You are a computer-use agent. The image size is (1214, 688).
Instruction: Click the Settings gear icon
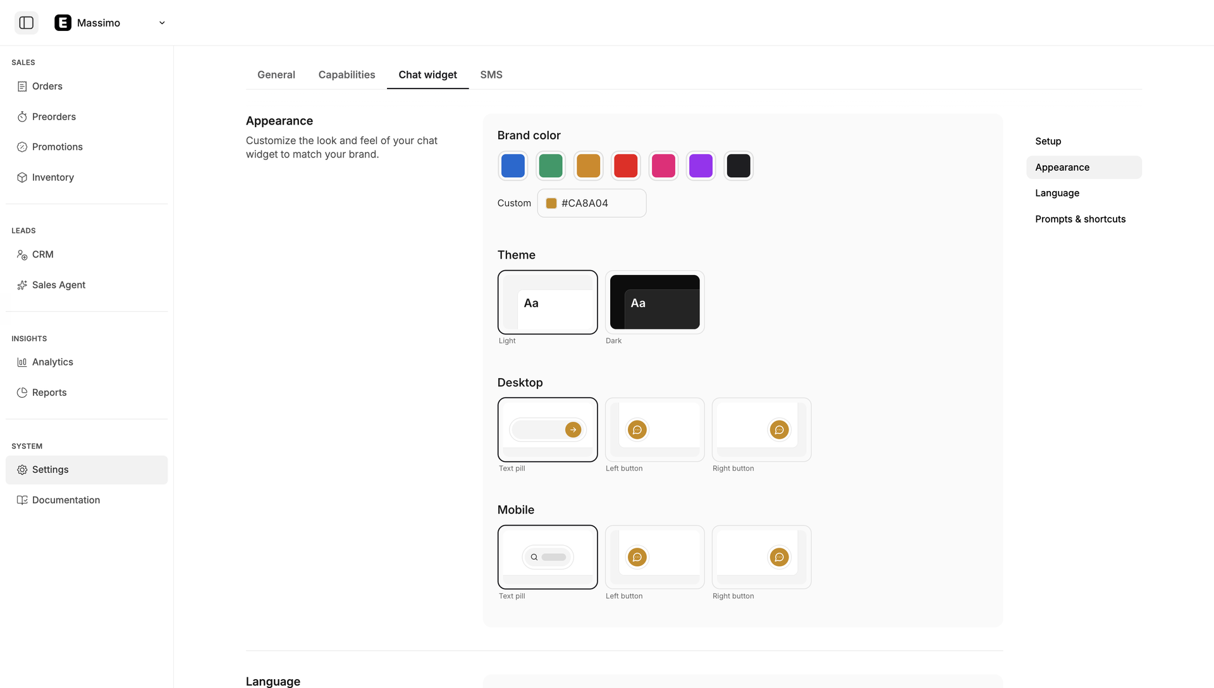(22, 470)
